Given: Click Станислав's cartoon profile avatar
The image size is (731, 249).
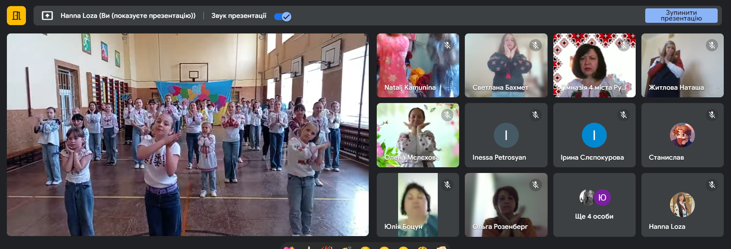Looking at the screenshot, I should point(682,135).
